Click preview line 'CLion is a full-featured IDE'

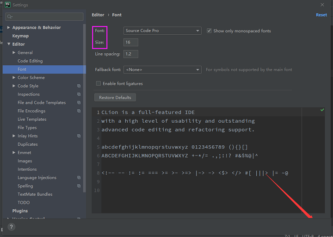(148, 112)
